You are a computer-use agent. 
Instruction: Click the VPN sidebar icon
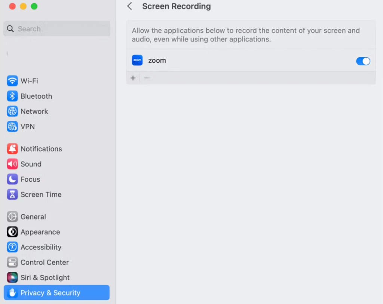(12, 127)
